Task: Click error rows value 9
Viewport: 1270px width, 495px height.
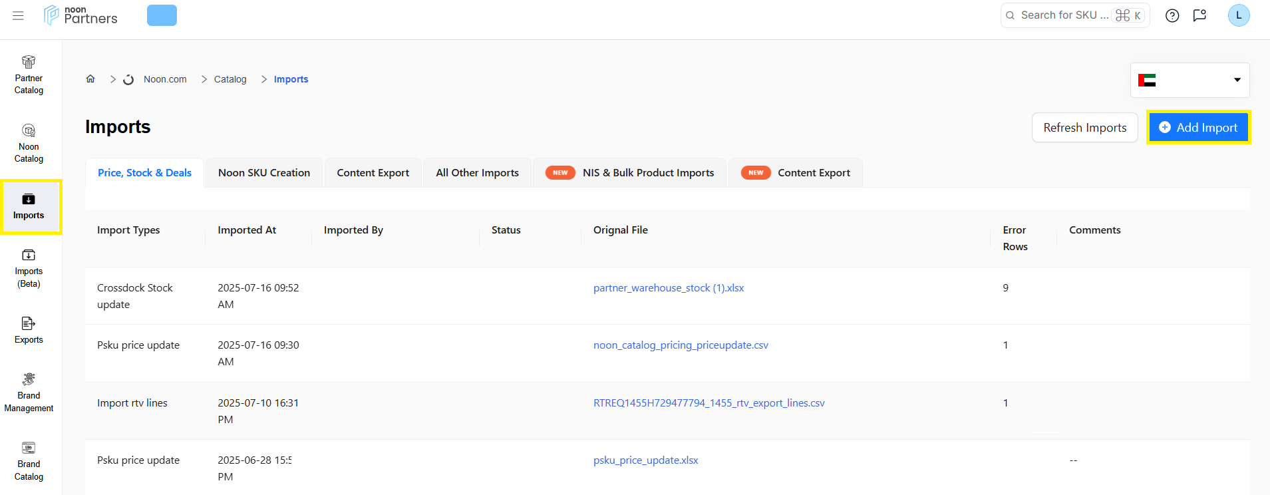Action: click(1006, 287)
